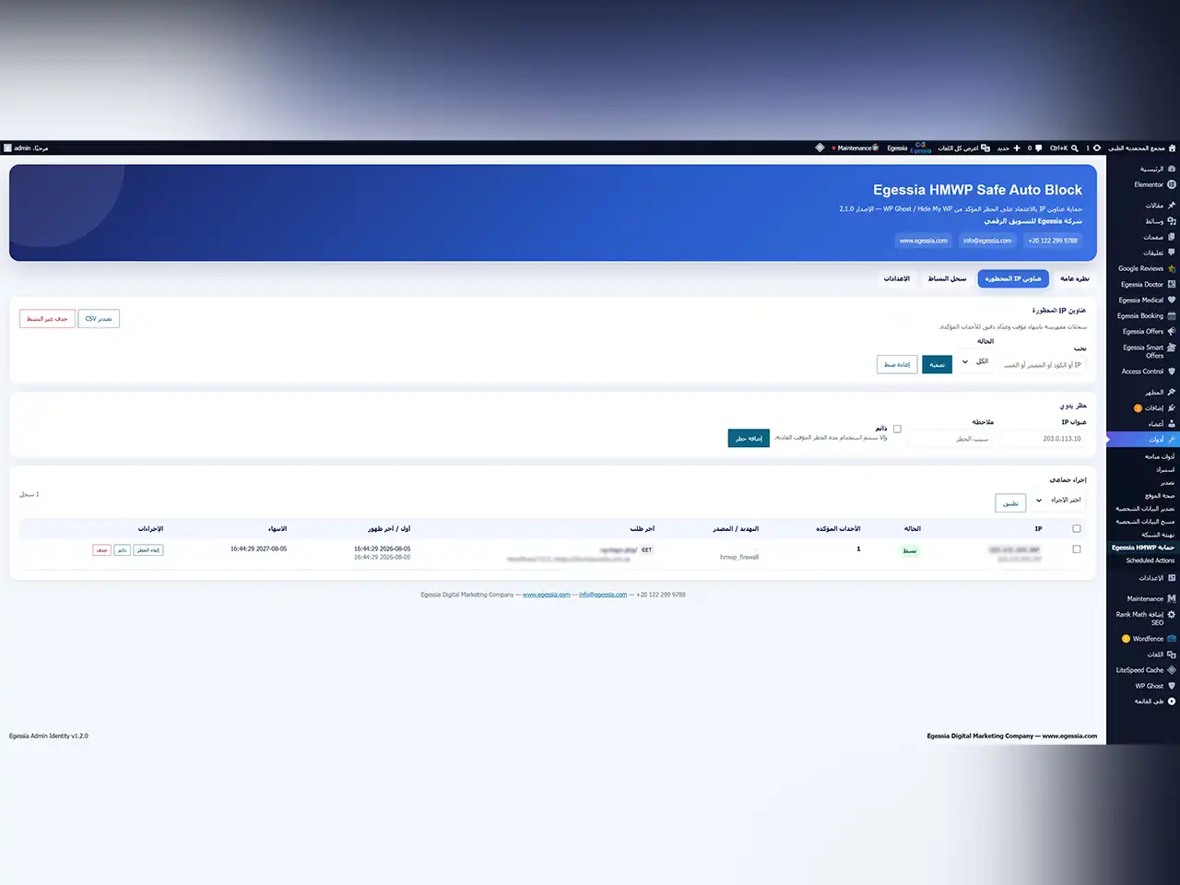
Task: Click the filter button (تصفية)
Action: [x=937, y=364]
